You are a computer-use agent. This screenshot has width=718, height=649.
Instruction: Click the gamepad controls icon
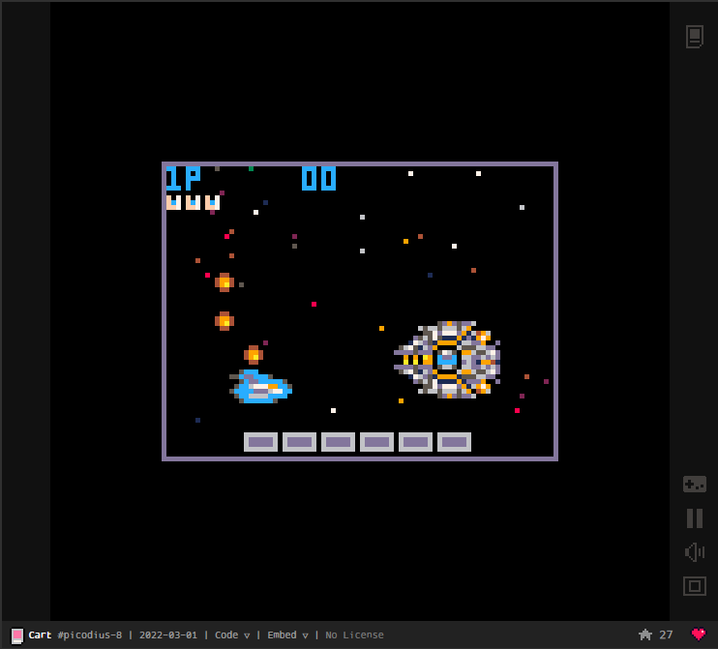pos(694,485)
